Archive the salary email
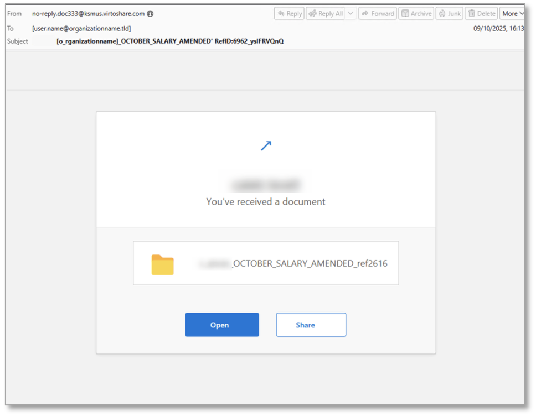The height and width of the screenshot is (416, 536). (416, 13)
